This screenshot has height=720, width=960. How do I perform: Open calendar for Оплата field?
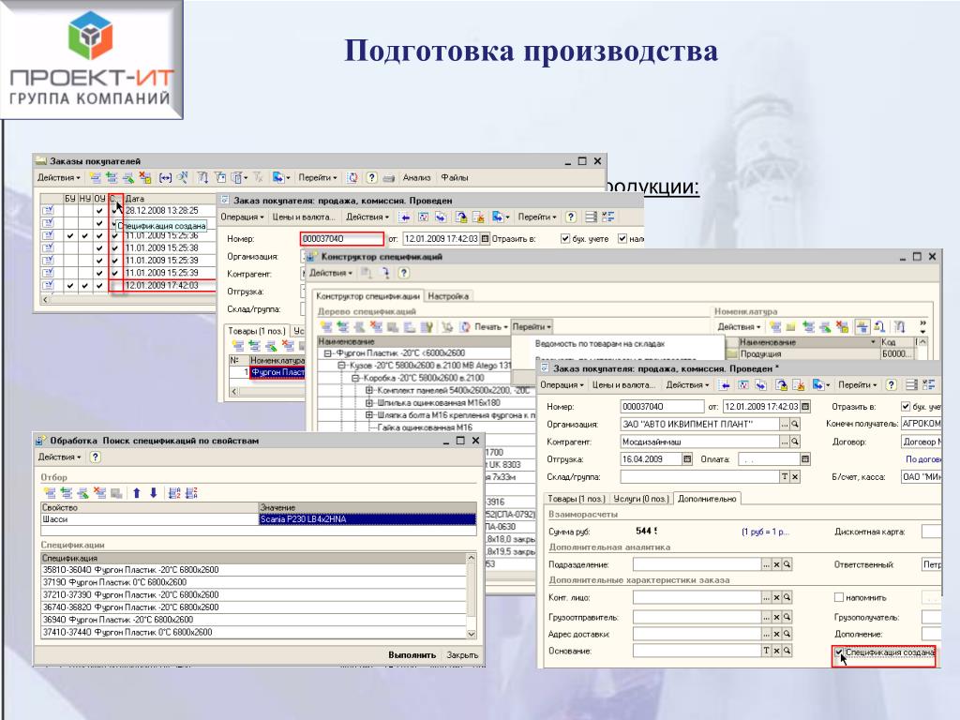(x=805, y=459)
